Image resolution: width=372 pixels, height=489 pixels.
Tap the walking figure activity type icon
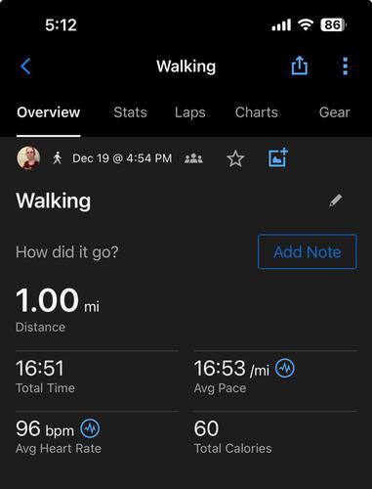click(58, 158)
